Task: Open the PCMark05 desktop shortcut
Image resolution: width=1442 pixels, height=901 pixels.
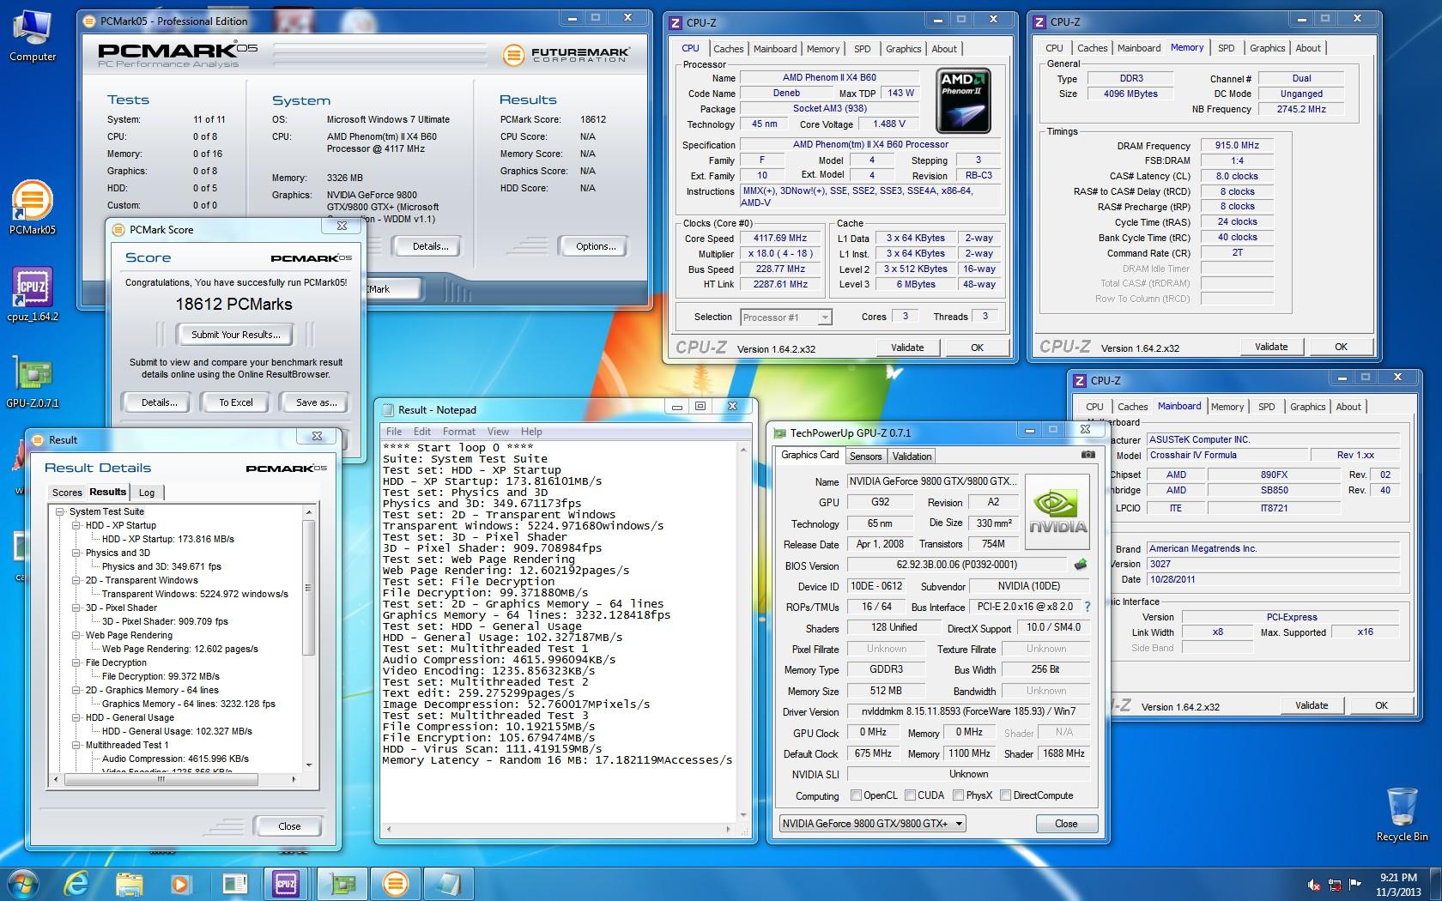Action: [x=33, y=207]
